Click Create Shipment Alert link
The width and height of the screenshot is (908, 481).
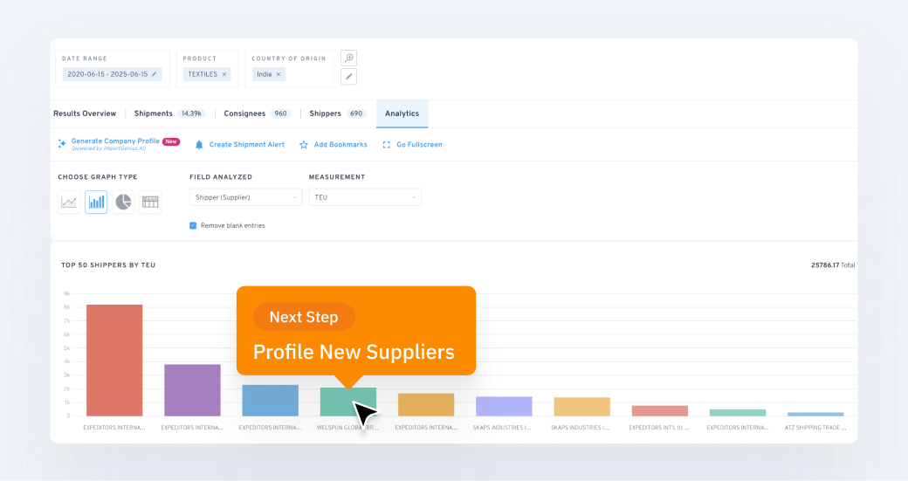(247, 145)
